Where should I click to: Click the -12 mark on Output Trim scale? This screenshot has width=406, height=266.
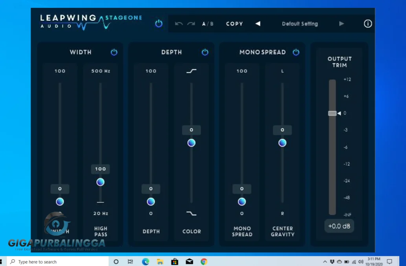[x=347, y=164]
